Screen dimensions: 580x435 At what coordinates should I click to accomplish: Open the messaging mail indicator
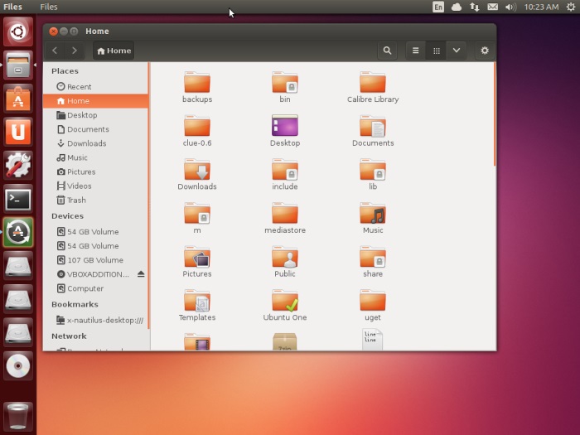(492, 7)
